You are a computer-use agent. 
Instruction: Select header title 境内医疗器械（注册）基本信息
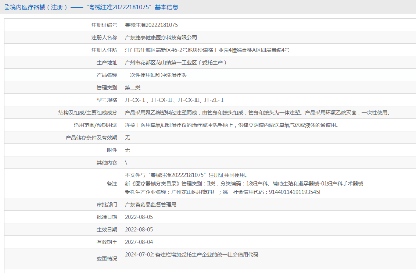94,7
